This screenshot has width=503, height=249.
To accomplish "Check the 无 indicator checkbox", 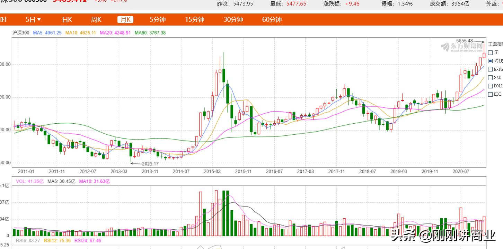I will click(490, 53).
